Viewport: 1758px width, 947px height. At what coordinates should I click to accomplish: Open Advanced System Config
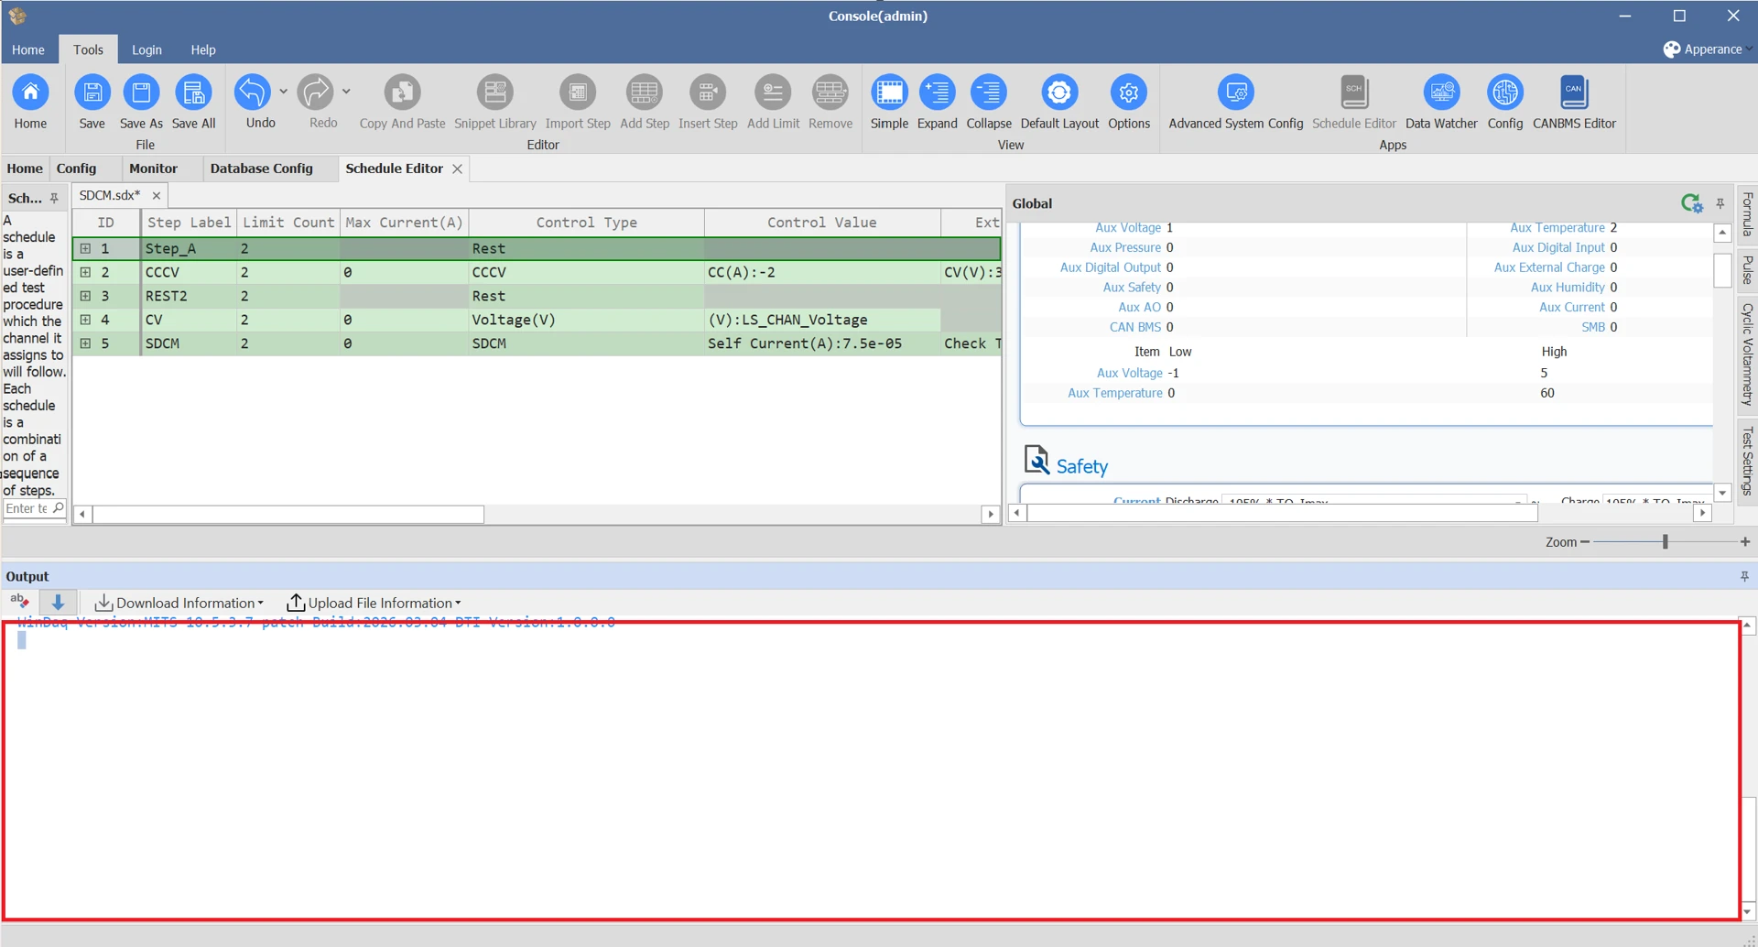click(x=1236, y=93)
